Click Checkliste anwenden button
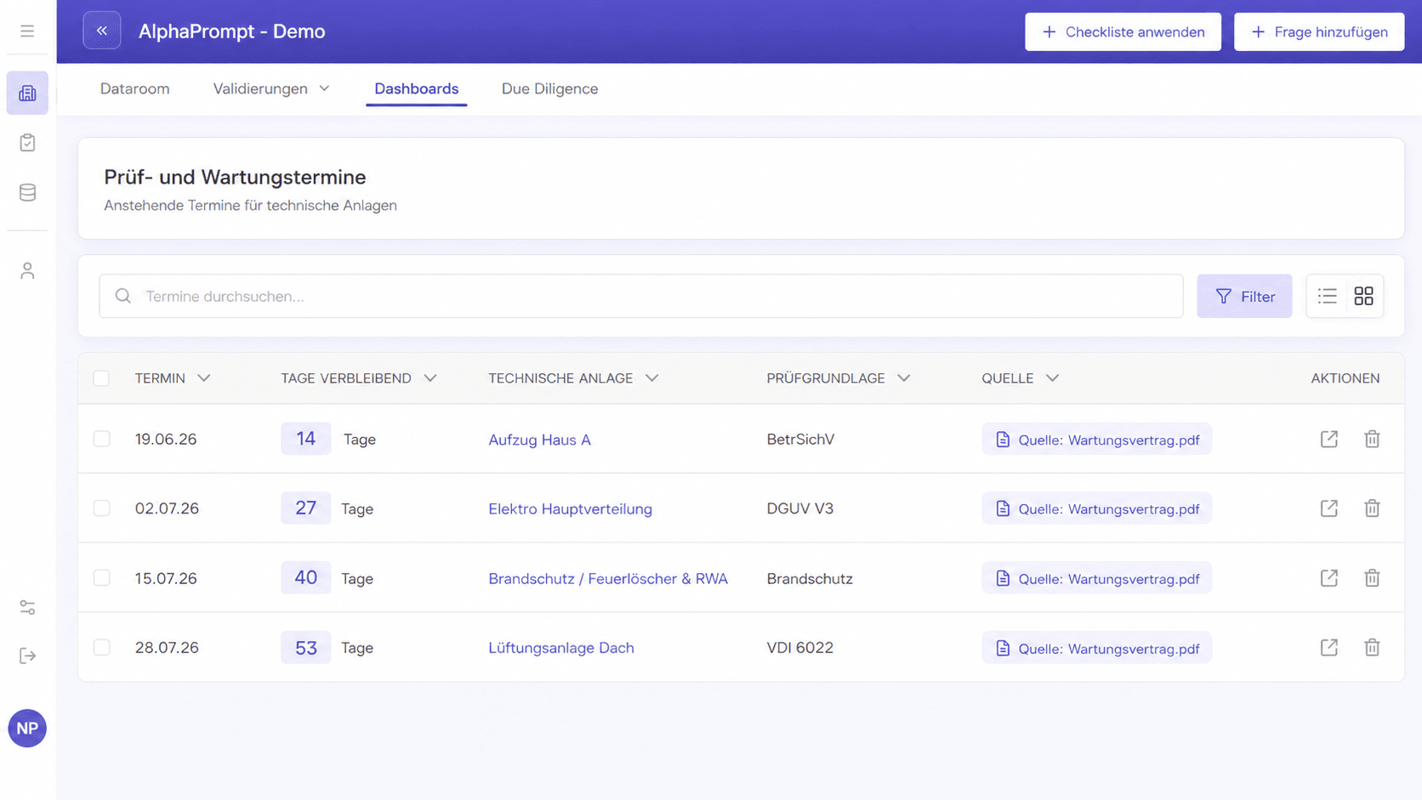Viewport: 1422px width, 800px height. pyautogui.click(x=1123, y=31)
